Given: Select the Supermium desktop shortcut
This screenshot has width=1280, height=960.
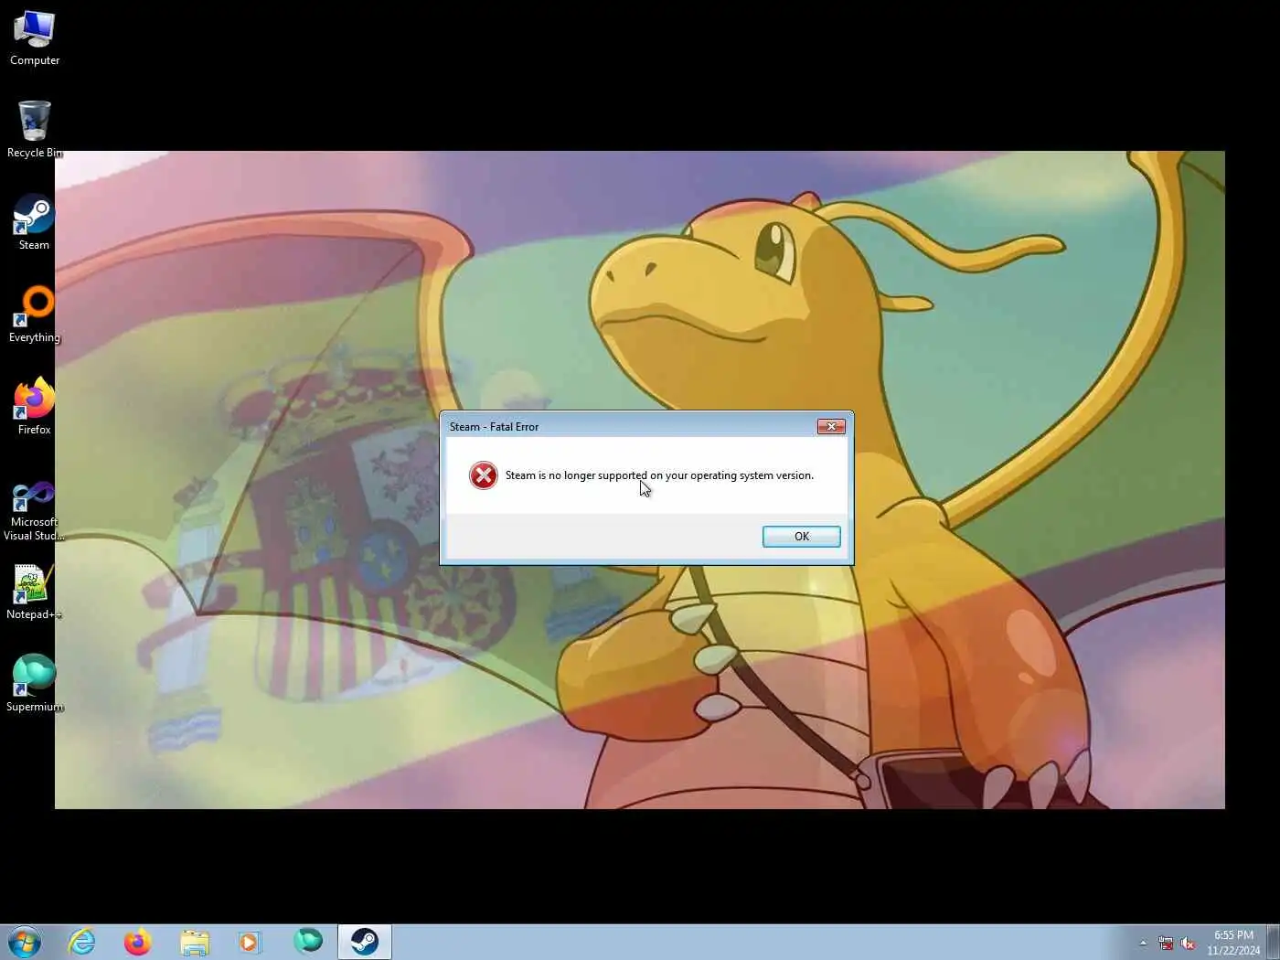Looking at the screenshot, I should (35, 684).
